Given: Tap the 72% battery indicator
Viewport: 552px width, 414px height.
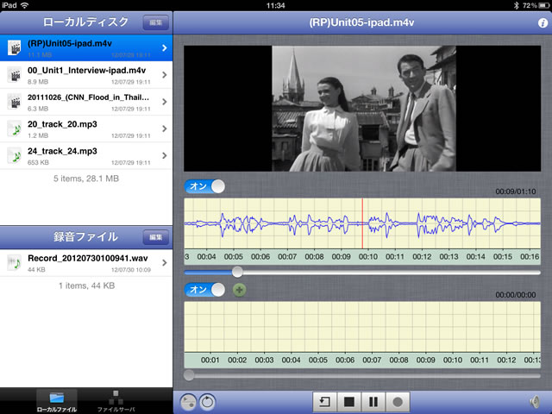Looking at the screenshot, I should point(536,5).
